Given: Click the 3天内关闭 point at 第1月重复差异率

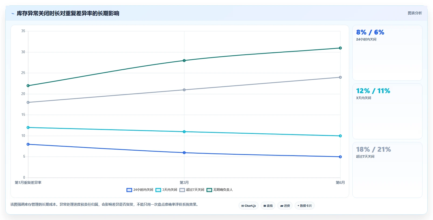Looking at the screenshot, I should (28, 127).
